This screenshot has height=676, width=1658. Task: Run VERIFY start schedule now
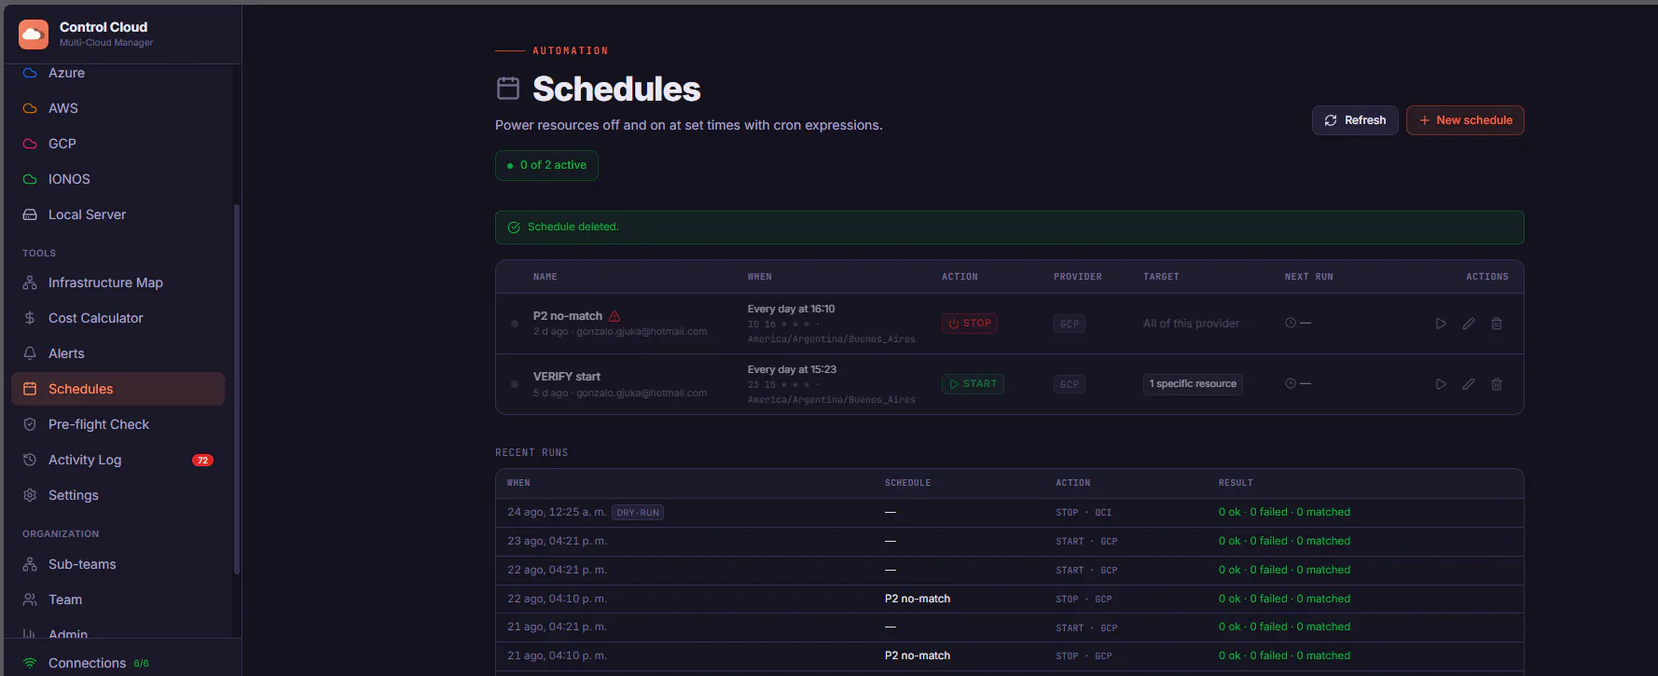pyautogui.click(x=1441, y=384)
